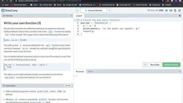
Task: Click the print(paste(...)) code line
Action: 111,29
